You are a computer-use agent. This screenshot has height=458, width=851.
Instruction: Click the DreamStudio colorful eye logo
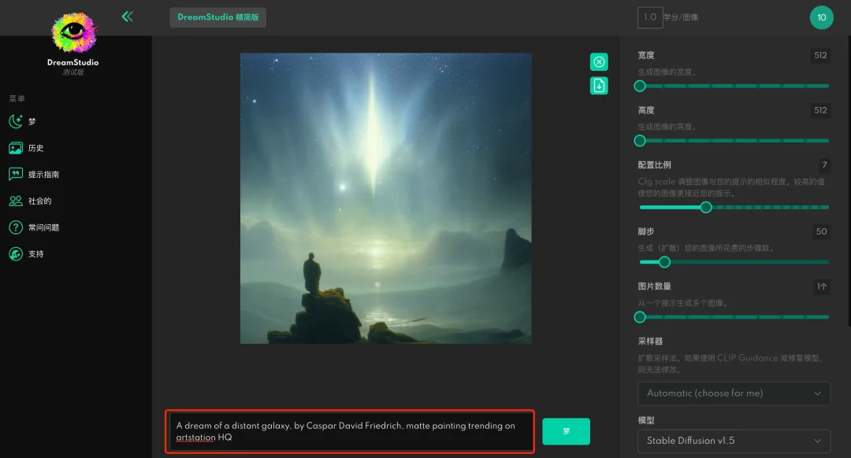pos(75,34)
